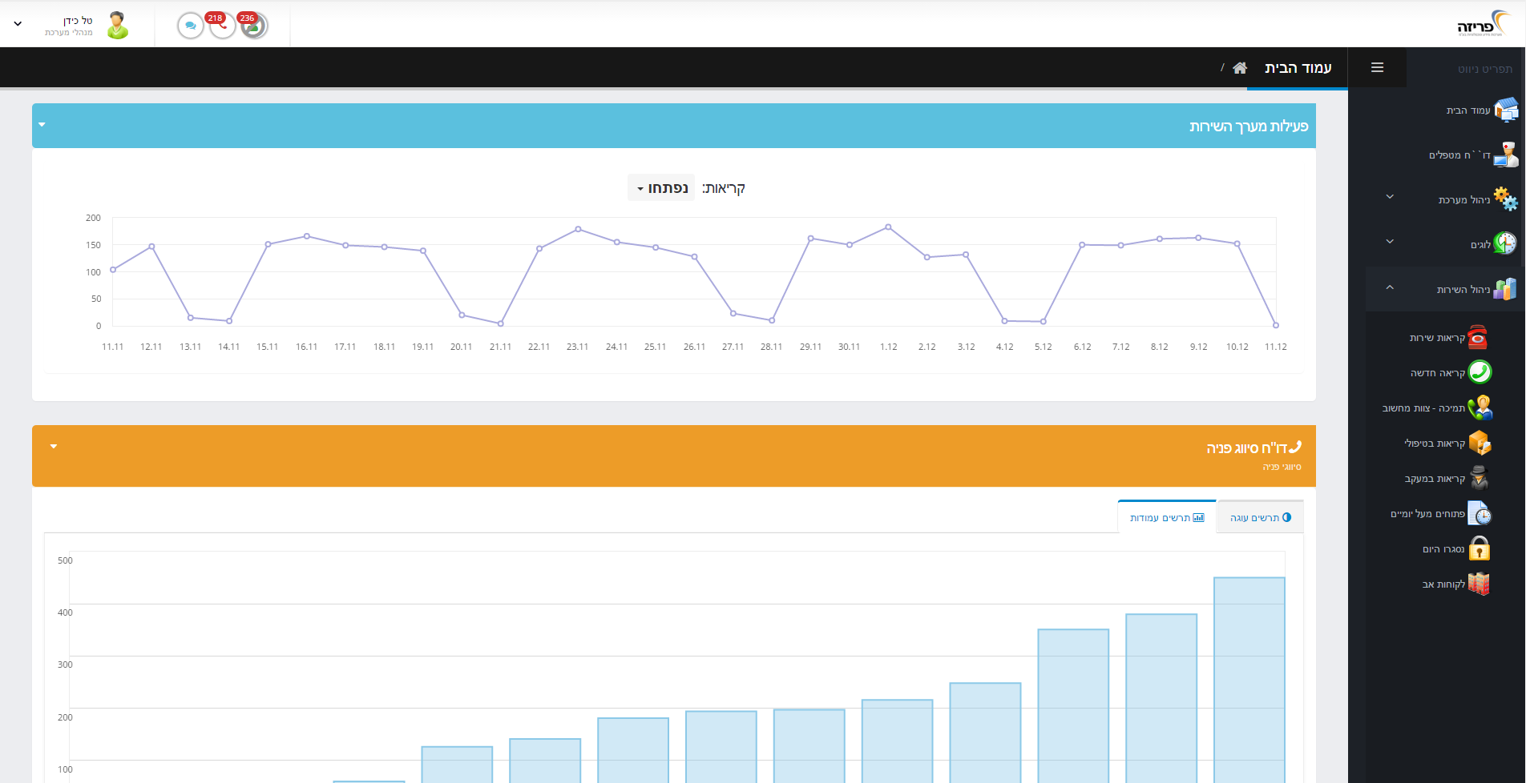Collapse the פעילות מערך השירות panel caret
1526x783 pixels.
pos(42,125)
